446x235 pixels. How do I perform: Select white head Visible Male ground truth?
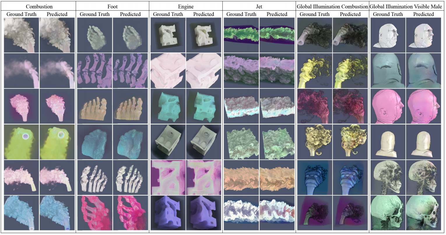point(388,35)
